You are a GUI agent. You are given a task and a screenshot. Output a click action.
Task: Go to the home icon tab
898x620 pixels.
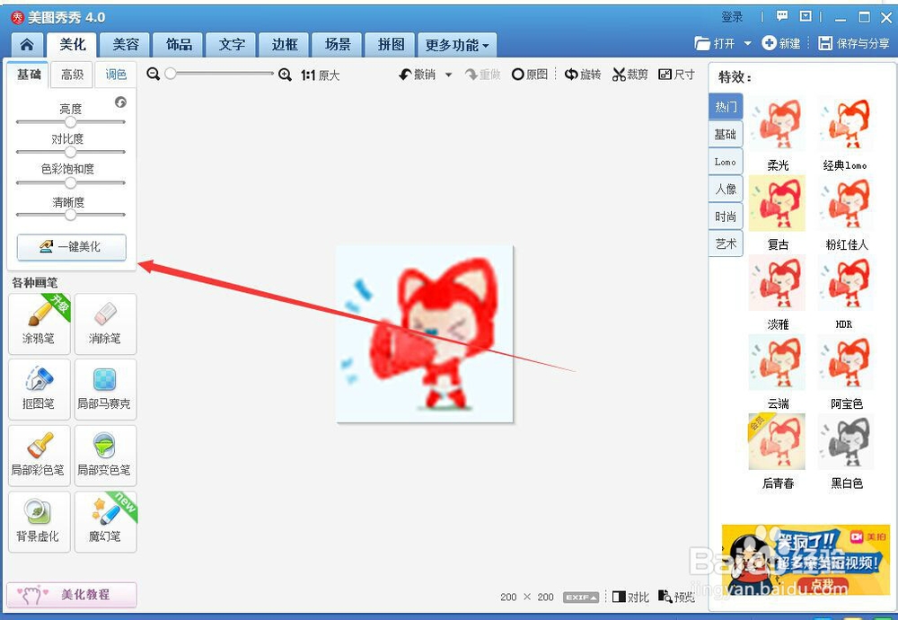click(26, 45)
